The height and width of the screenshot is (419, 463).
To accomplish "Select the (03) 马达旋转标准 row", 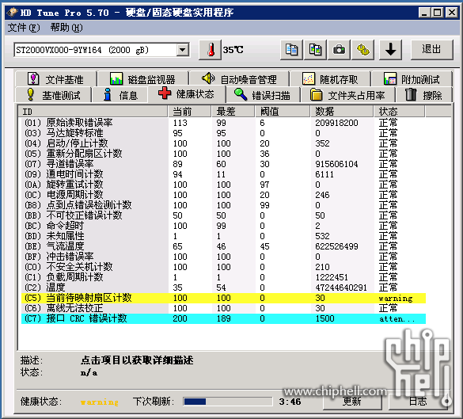I will pos(223,133).
